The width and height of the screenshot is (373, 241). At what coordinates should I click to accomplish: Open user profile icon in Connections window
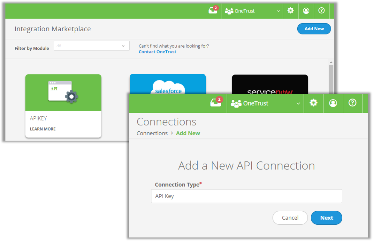333,103
